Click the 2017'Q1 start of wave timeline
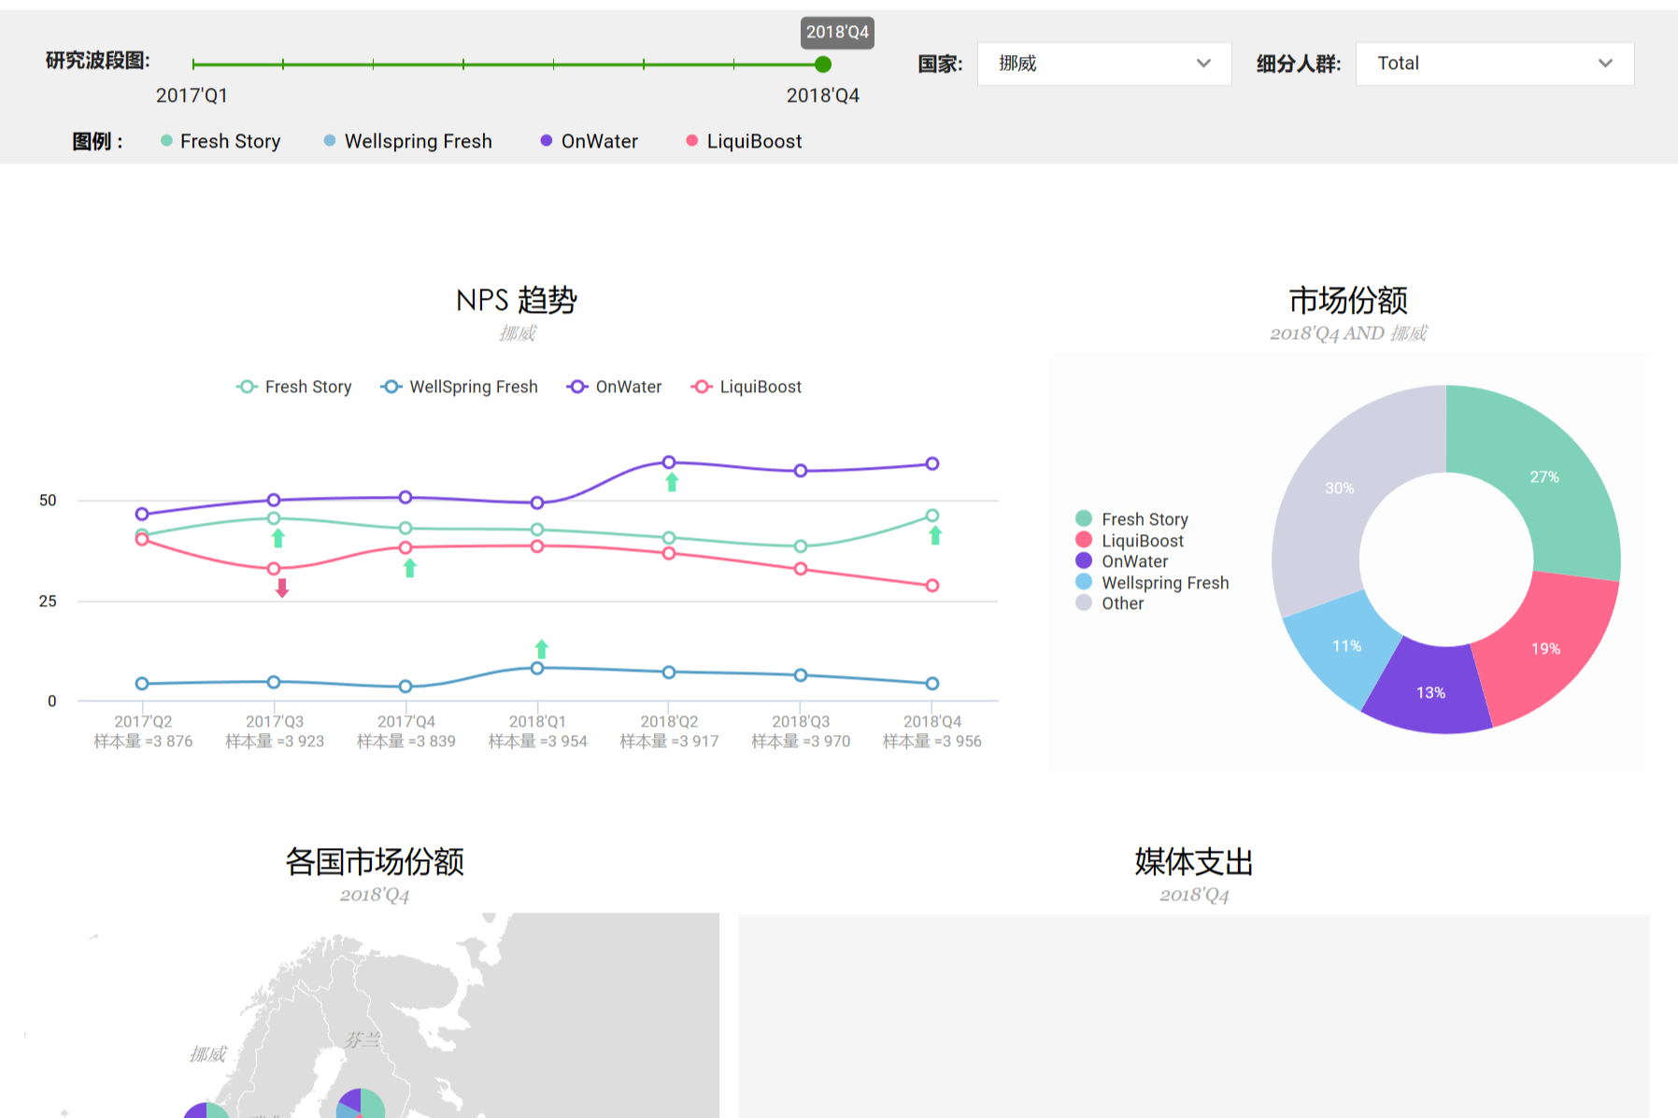1678x1118 pixels. (x=193, y=64)
